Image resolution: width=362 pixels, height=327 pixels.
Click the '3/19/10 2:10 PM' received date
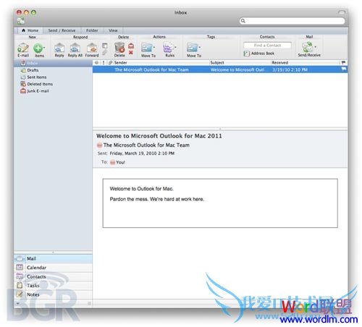point(290,69)
